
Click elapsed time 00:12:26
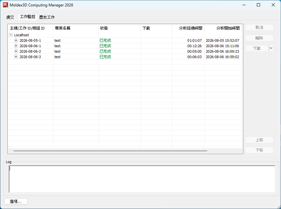click(x=194, y=46)
